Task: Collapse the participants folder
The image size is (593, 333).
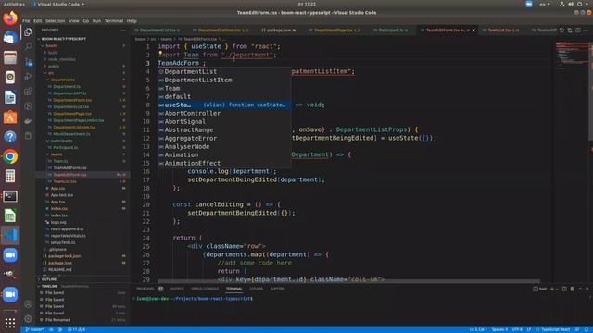Action: click(62, 141)
